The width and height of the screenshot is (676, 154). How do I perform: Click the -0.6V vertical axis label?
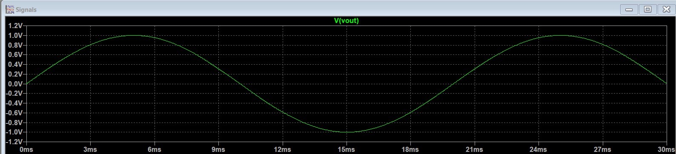(14, 113)
